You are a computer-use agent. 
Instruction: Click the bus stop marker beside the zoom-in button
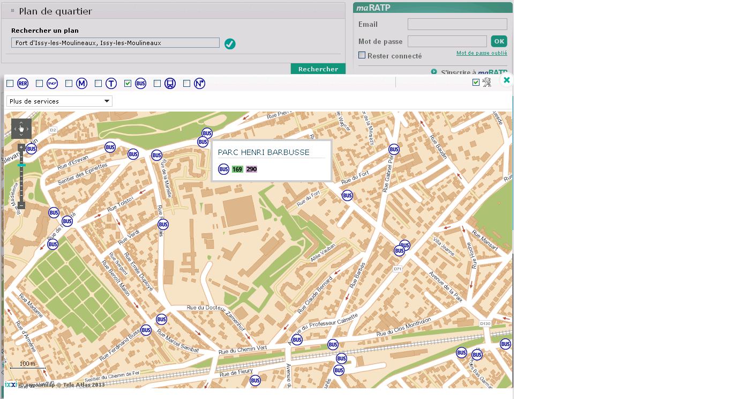[31, 149]
